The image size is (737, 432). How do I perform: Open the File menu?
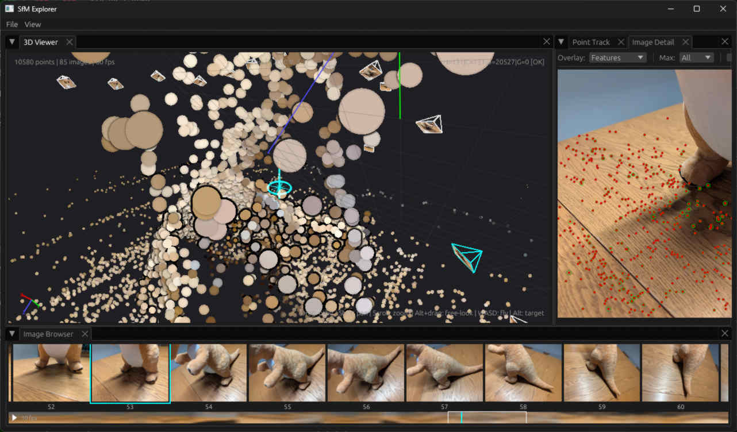coord(11,24)
